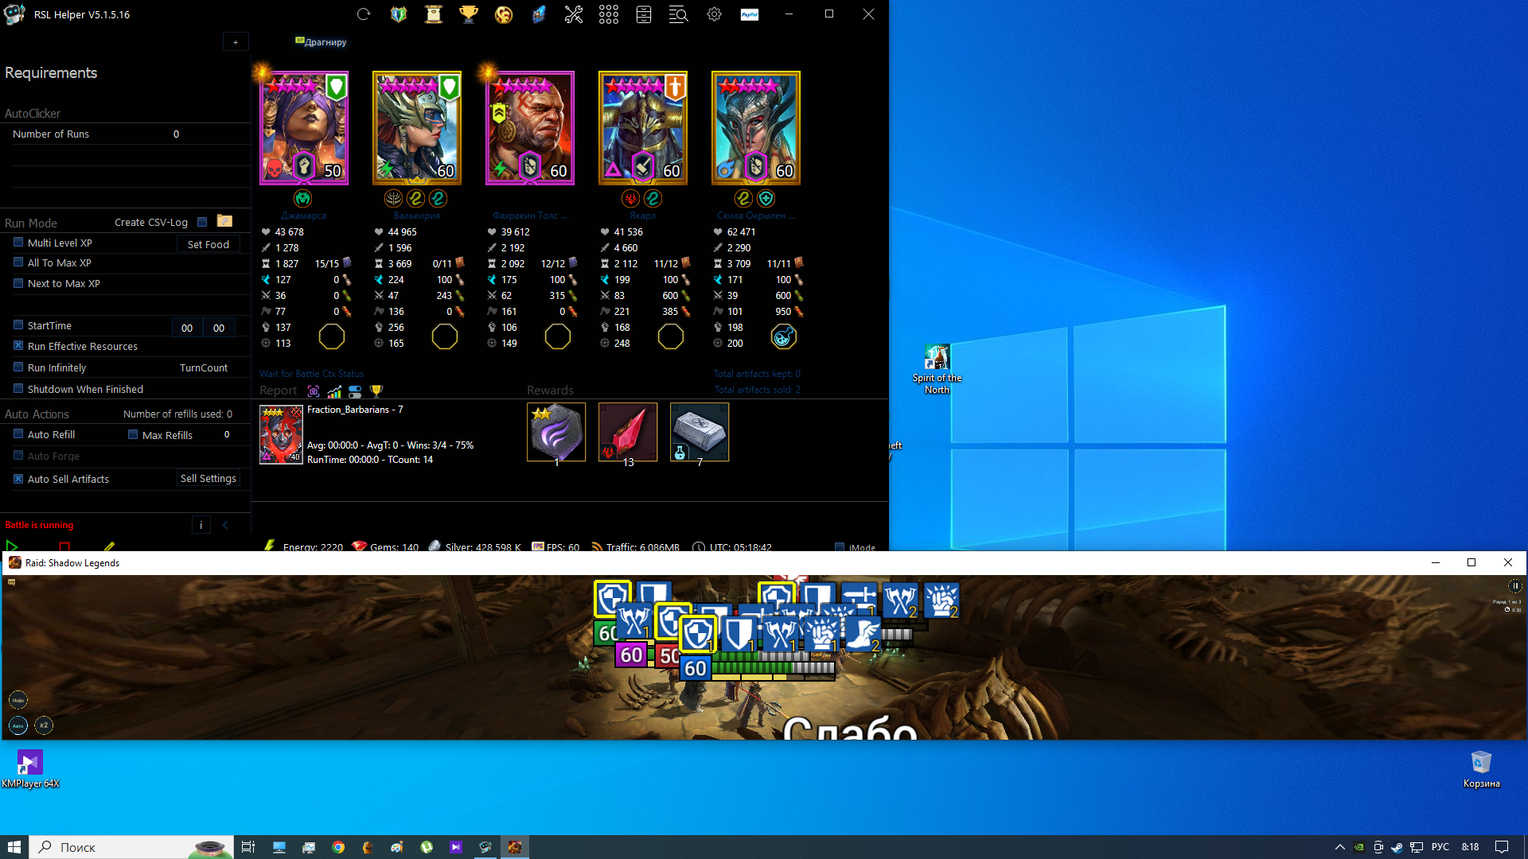Viewport: 1528px width, 859px height.
Task: Open the gold trophy icon in top toolbar
Action: coord(469,14)
